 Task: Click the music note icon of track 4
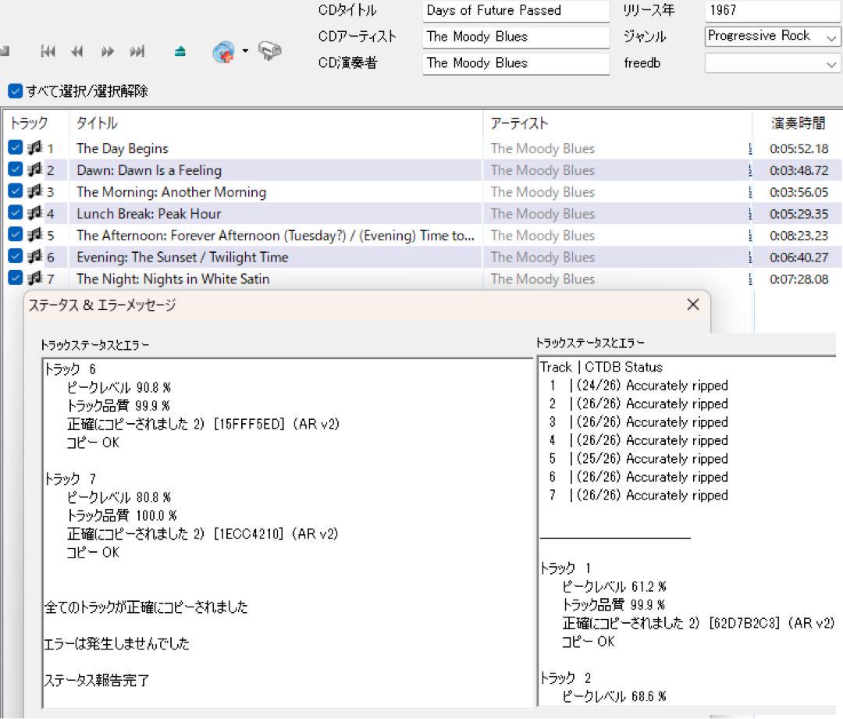click(x=35, y=213)
